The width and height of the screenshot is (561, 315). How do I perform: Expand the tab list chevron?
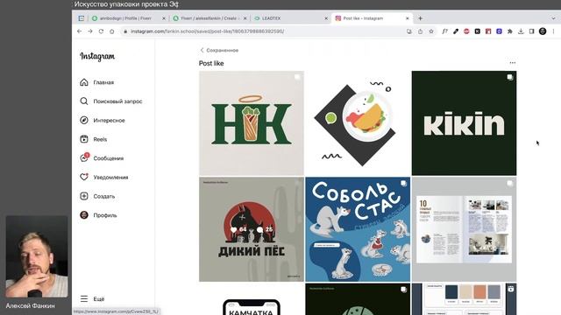pos(553,18)
